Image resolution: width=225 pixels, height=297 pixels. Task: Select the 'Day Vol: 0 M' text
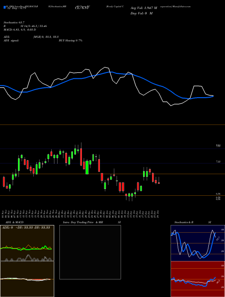141,13
